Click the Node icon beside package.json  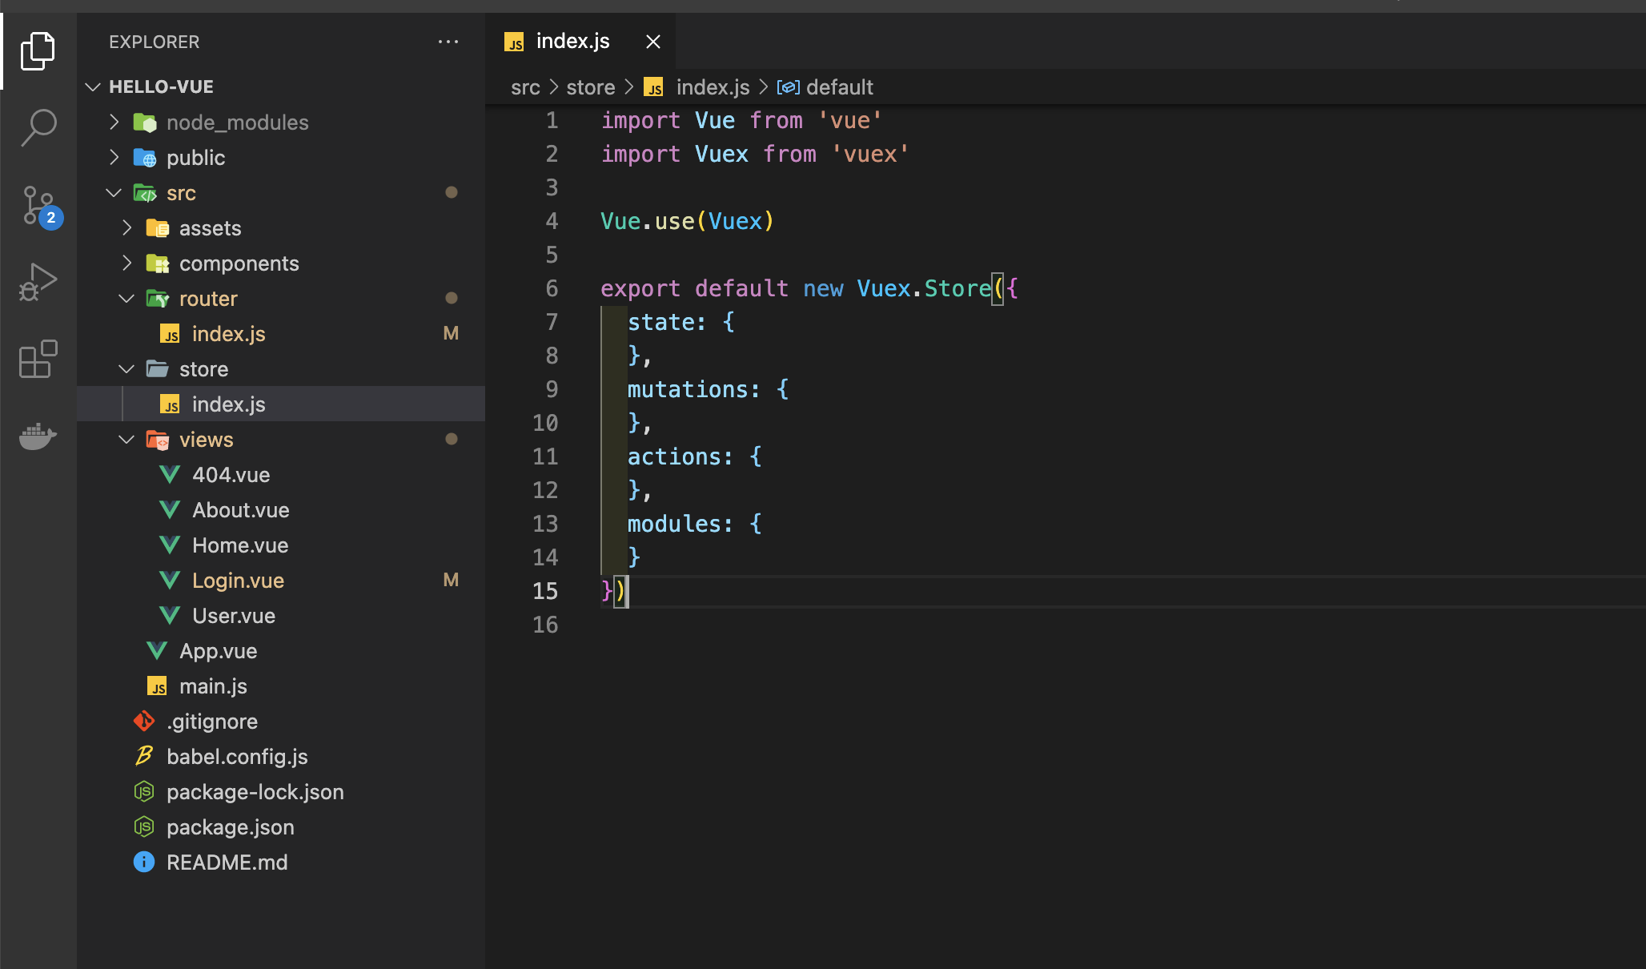(144, 826)
